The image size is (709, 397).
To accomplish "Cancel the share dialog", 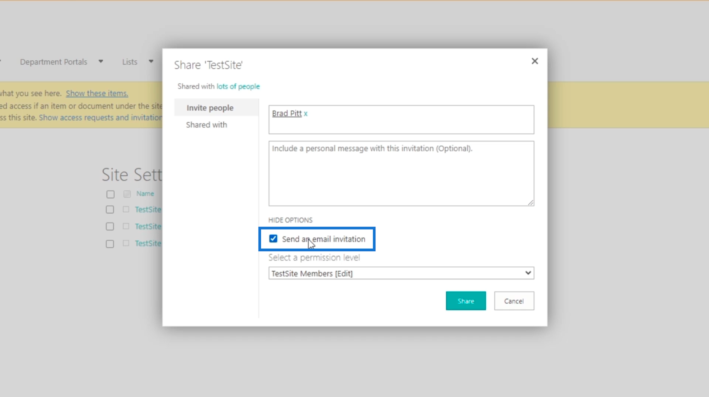I will 514,301.
